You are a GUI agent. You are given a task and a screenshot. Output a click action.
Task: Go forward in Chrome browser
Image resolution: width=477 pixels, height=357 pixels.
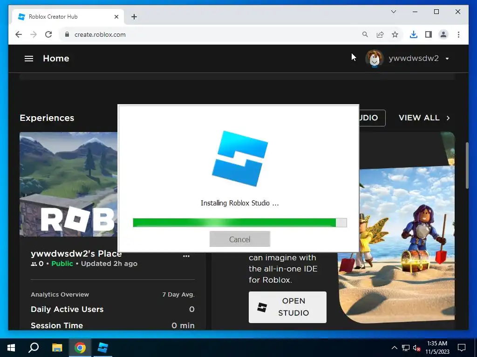(x=34, y=34)
